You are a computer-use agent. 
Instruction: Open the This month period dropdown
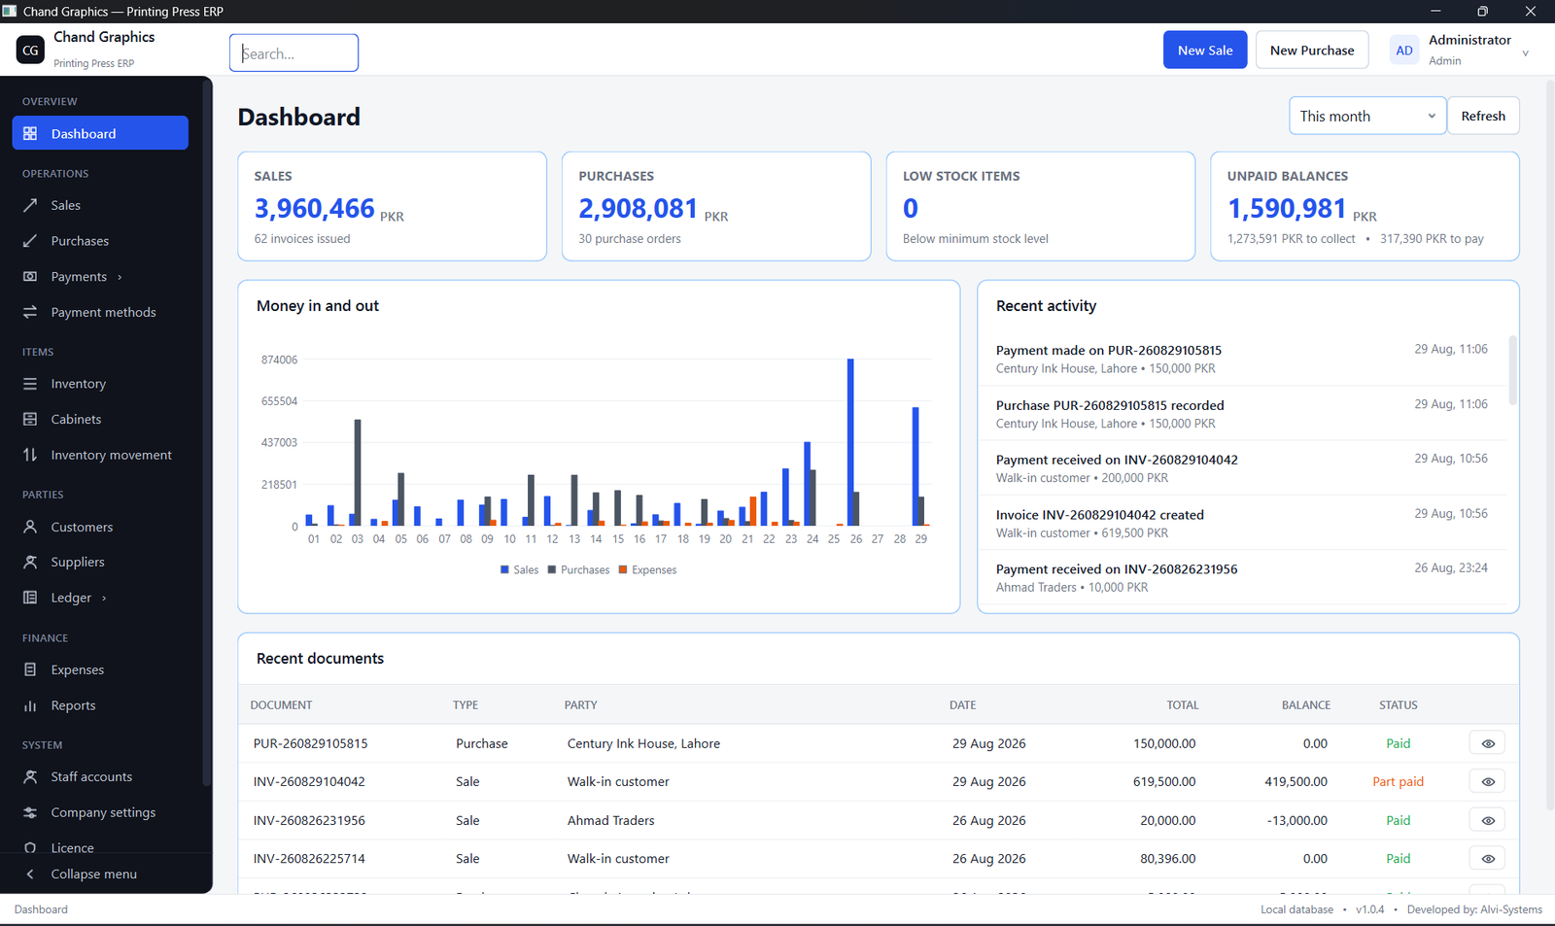[x=1367, y=116]
